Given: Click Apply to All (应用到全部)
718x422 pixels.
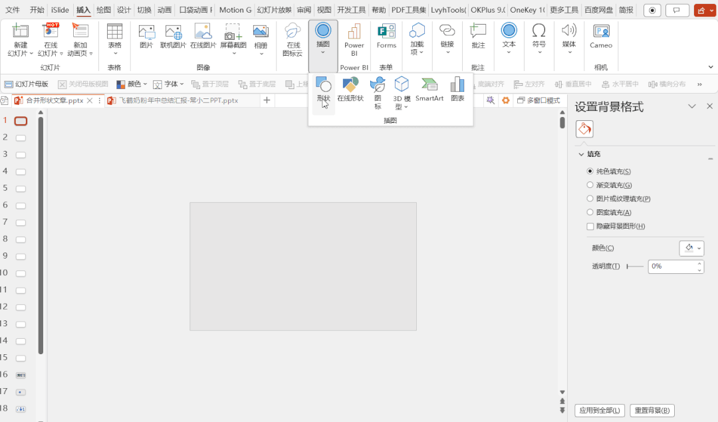Looking at the screenshot, I should coord(600,410).
